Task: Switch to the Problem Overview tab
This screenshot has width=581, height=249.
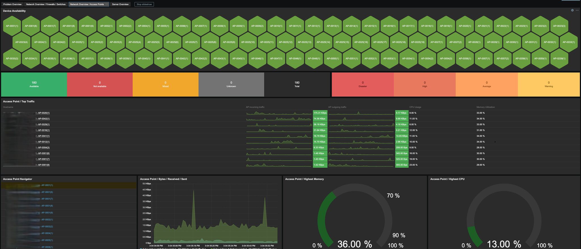Action: pos(12,4)
